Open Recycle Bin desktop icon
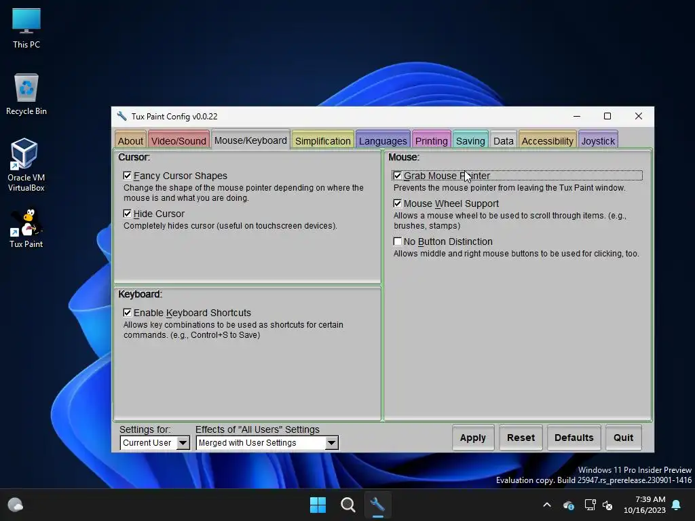The height and width of the screenshot is (521, 695). click(x=26, y=94)
